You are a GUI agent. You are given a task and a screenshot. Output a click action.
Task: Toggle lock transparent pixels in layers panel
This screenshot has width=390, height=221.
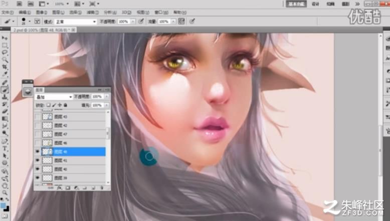[x=49, y=105]
